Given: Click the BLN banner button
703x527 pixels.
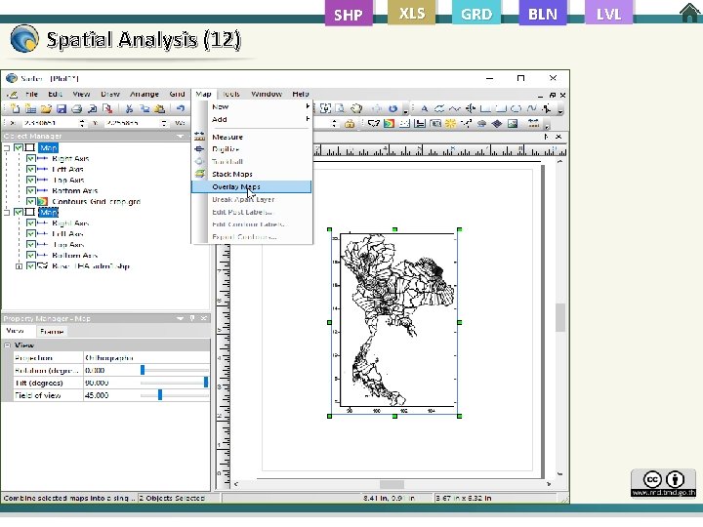Looking at the screenshot, I should pos(543,14).
